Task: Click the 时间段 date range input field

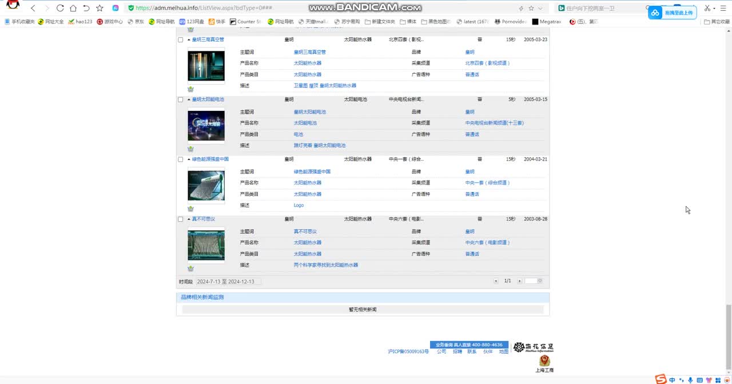Action: pos(229,282)
